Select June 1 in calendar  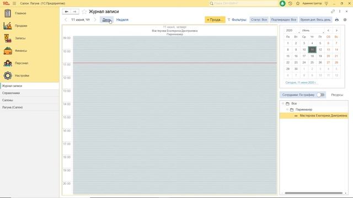(288, 43)
